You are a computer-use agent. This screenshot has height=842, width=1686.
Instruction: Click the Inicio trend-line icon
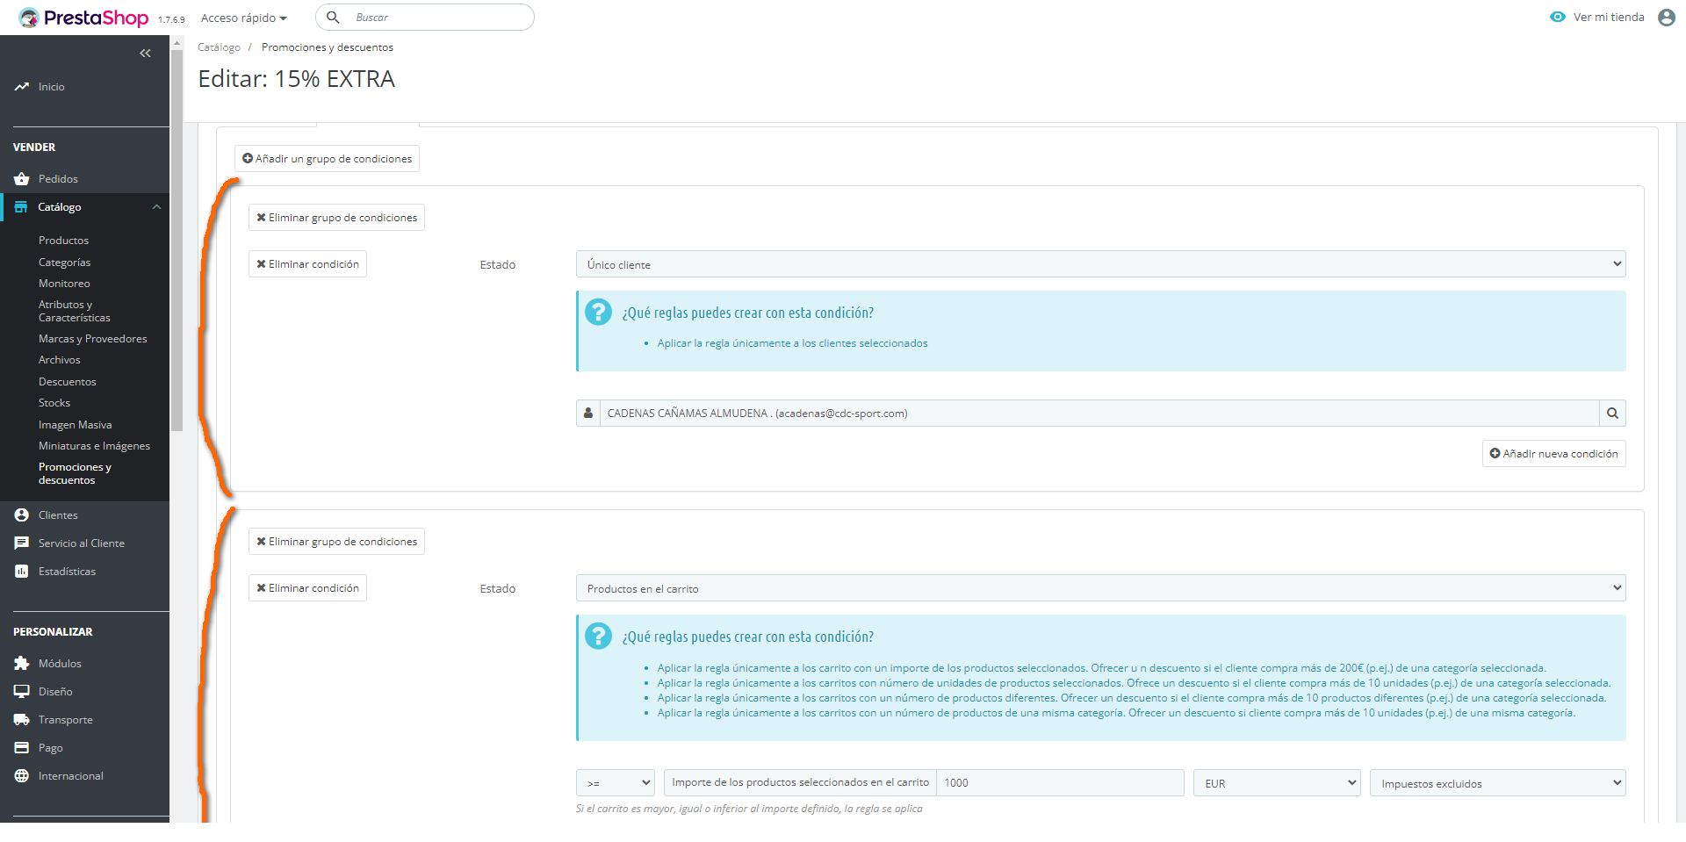point(22,87)
